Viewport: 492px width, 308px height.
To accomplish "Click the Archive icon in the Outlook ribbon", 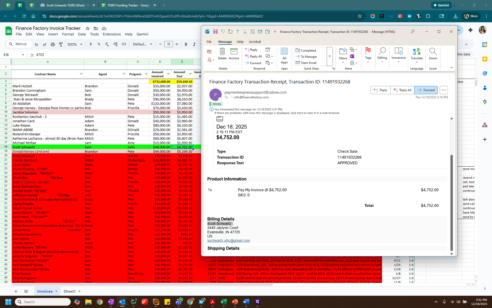I will click(234, 52).
